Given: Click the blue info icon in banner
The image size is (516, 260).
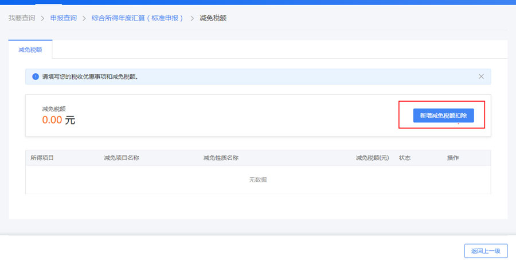Looking at the screenshot, I should coord(36,77).
